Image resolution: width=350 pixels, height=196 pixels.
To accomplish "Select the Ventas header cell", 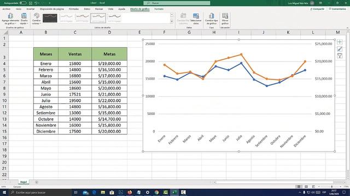I will pyautogui.click(x=75, y=54).
